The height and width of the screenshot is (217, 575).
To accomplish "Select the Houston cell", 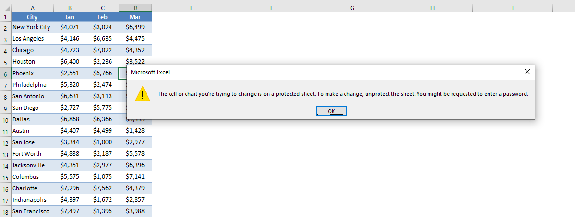I will [32, 61].
